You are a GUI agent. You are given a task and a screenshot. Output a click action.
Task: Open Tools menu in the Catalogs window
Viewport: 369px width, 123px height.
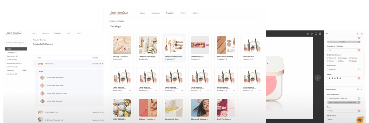[x=184, y=13]
